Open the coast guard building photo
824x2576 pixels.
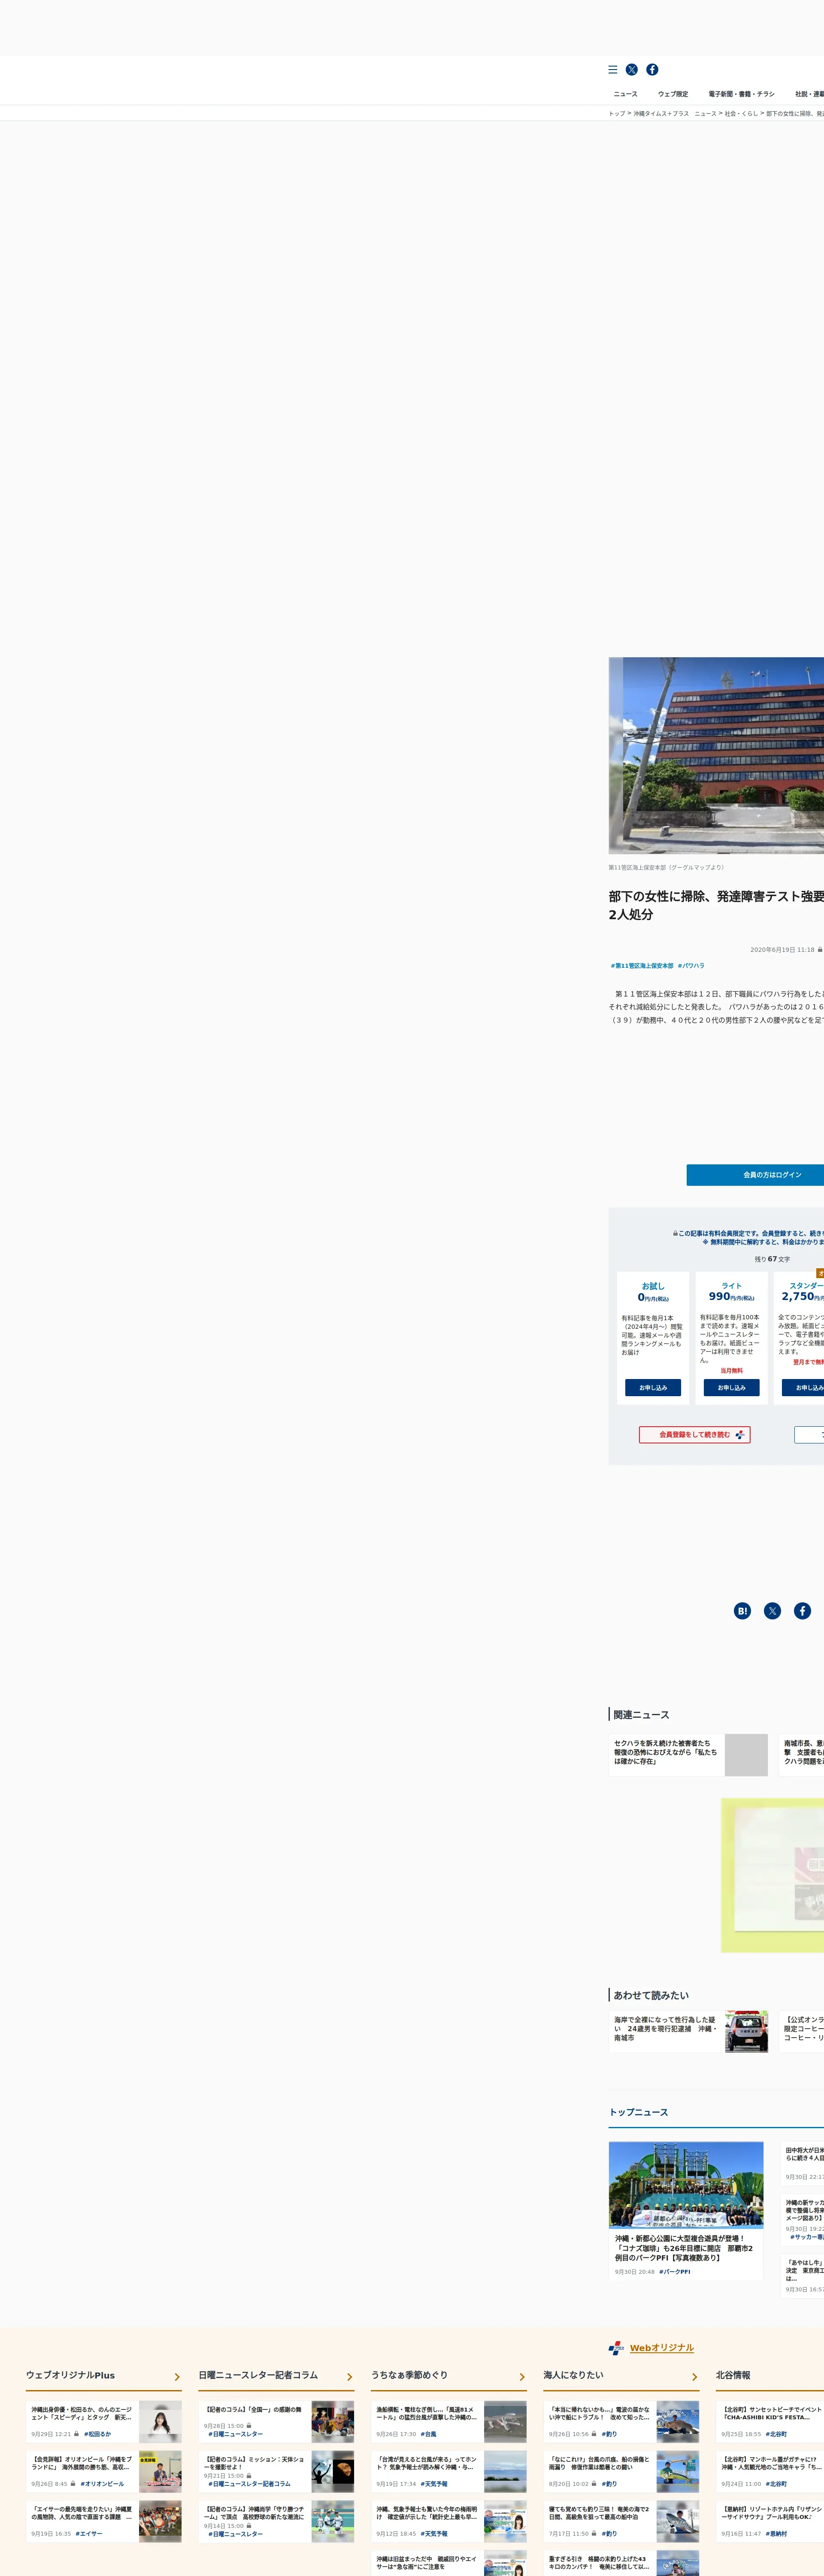(x=716, y=755)
